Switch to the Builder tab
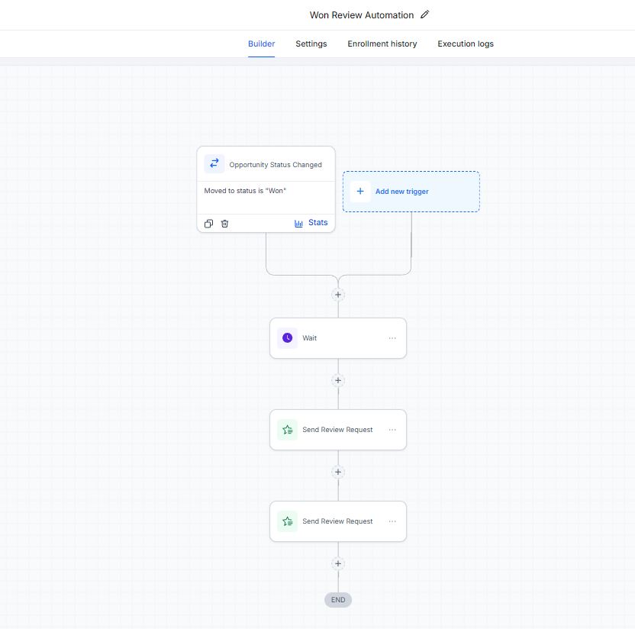The width and height of the screenshot is (635, 629). pos(261,44)
